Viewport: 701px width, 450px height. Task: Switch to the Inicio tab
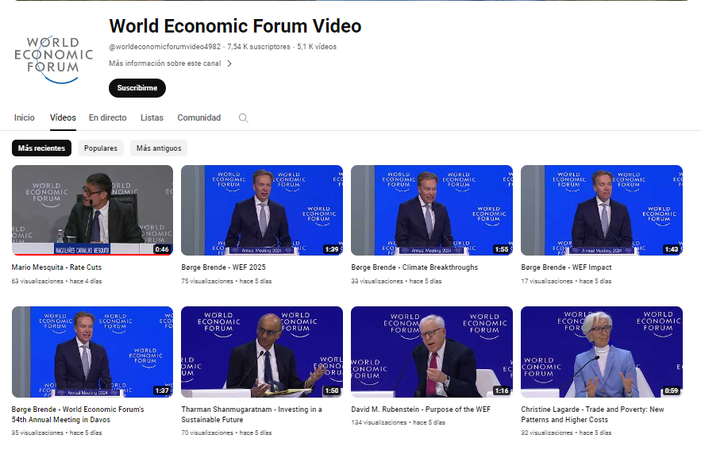tap(24, 117)
